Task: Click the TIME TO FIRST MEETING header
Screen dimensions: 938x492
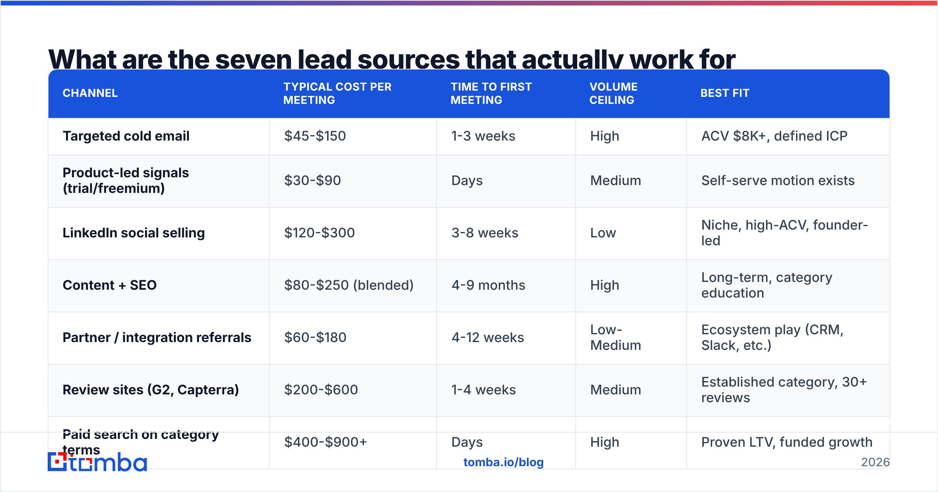Action: [x=491, y=93]
